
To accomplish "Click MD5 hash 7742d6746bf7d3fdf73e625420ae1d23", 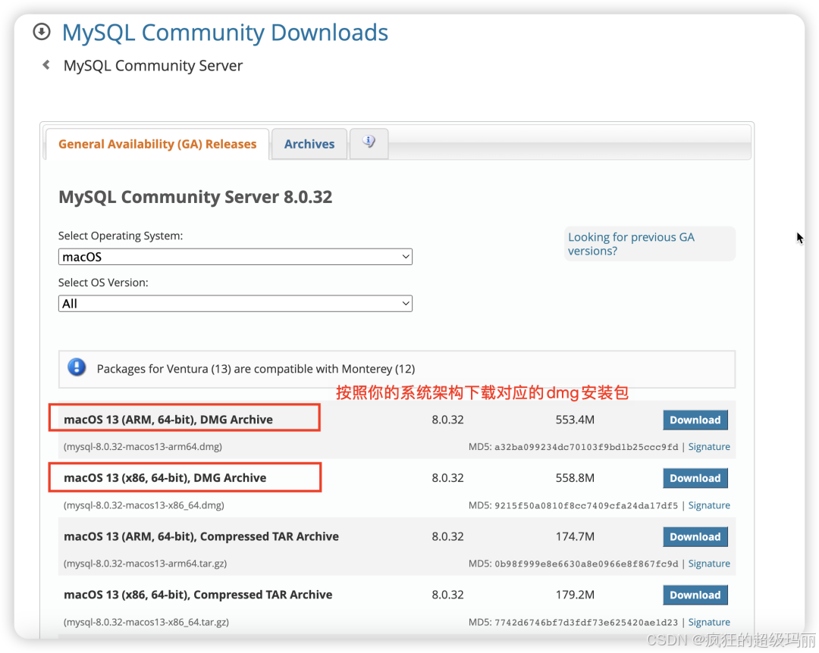I will pos(586,622).
